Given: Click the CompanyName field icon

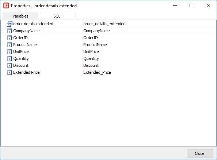Looking at the screenshot, I should pos(9,31).
